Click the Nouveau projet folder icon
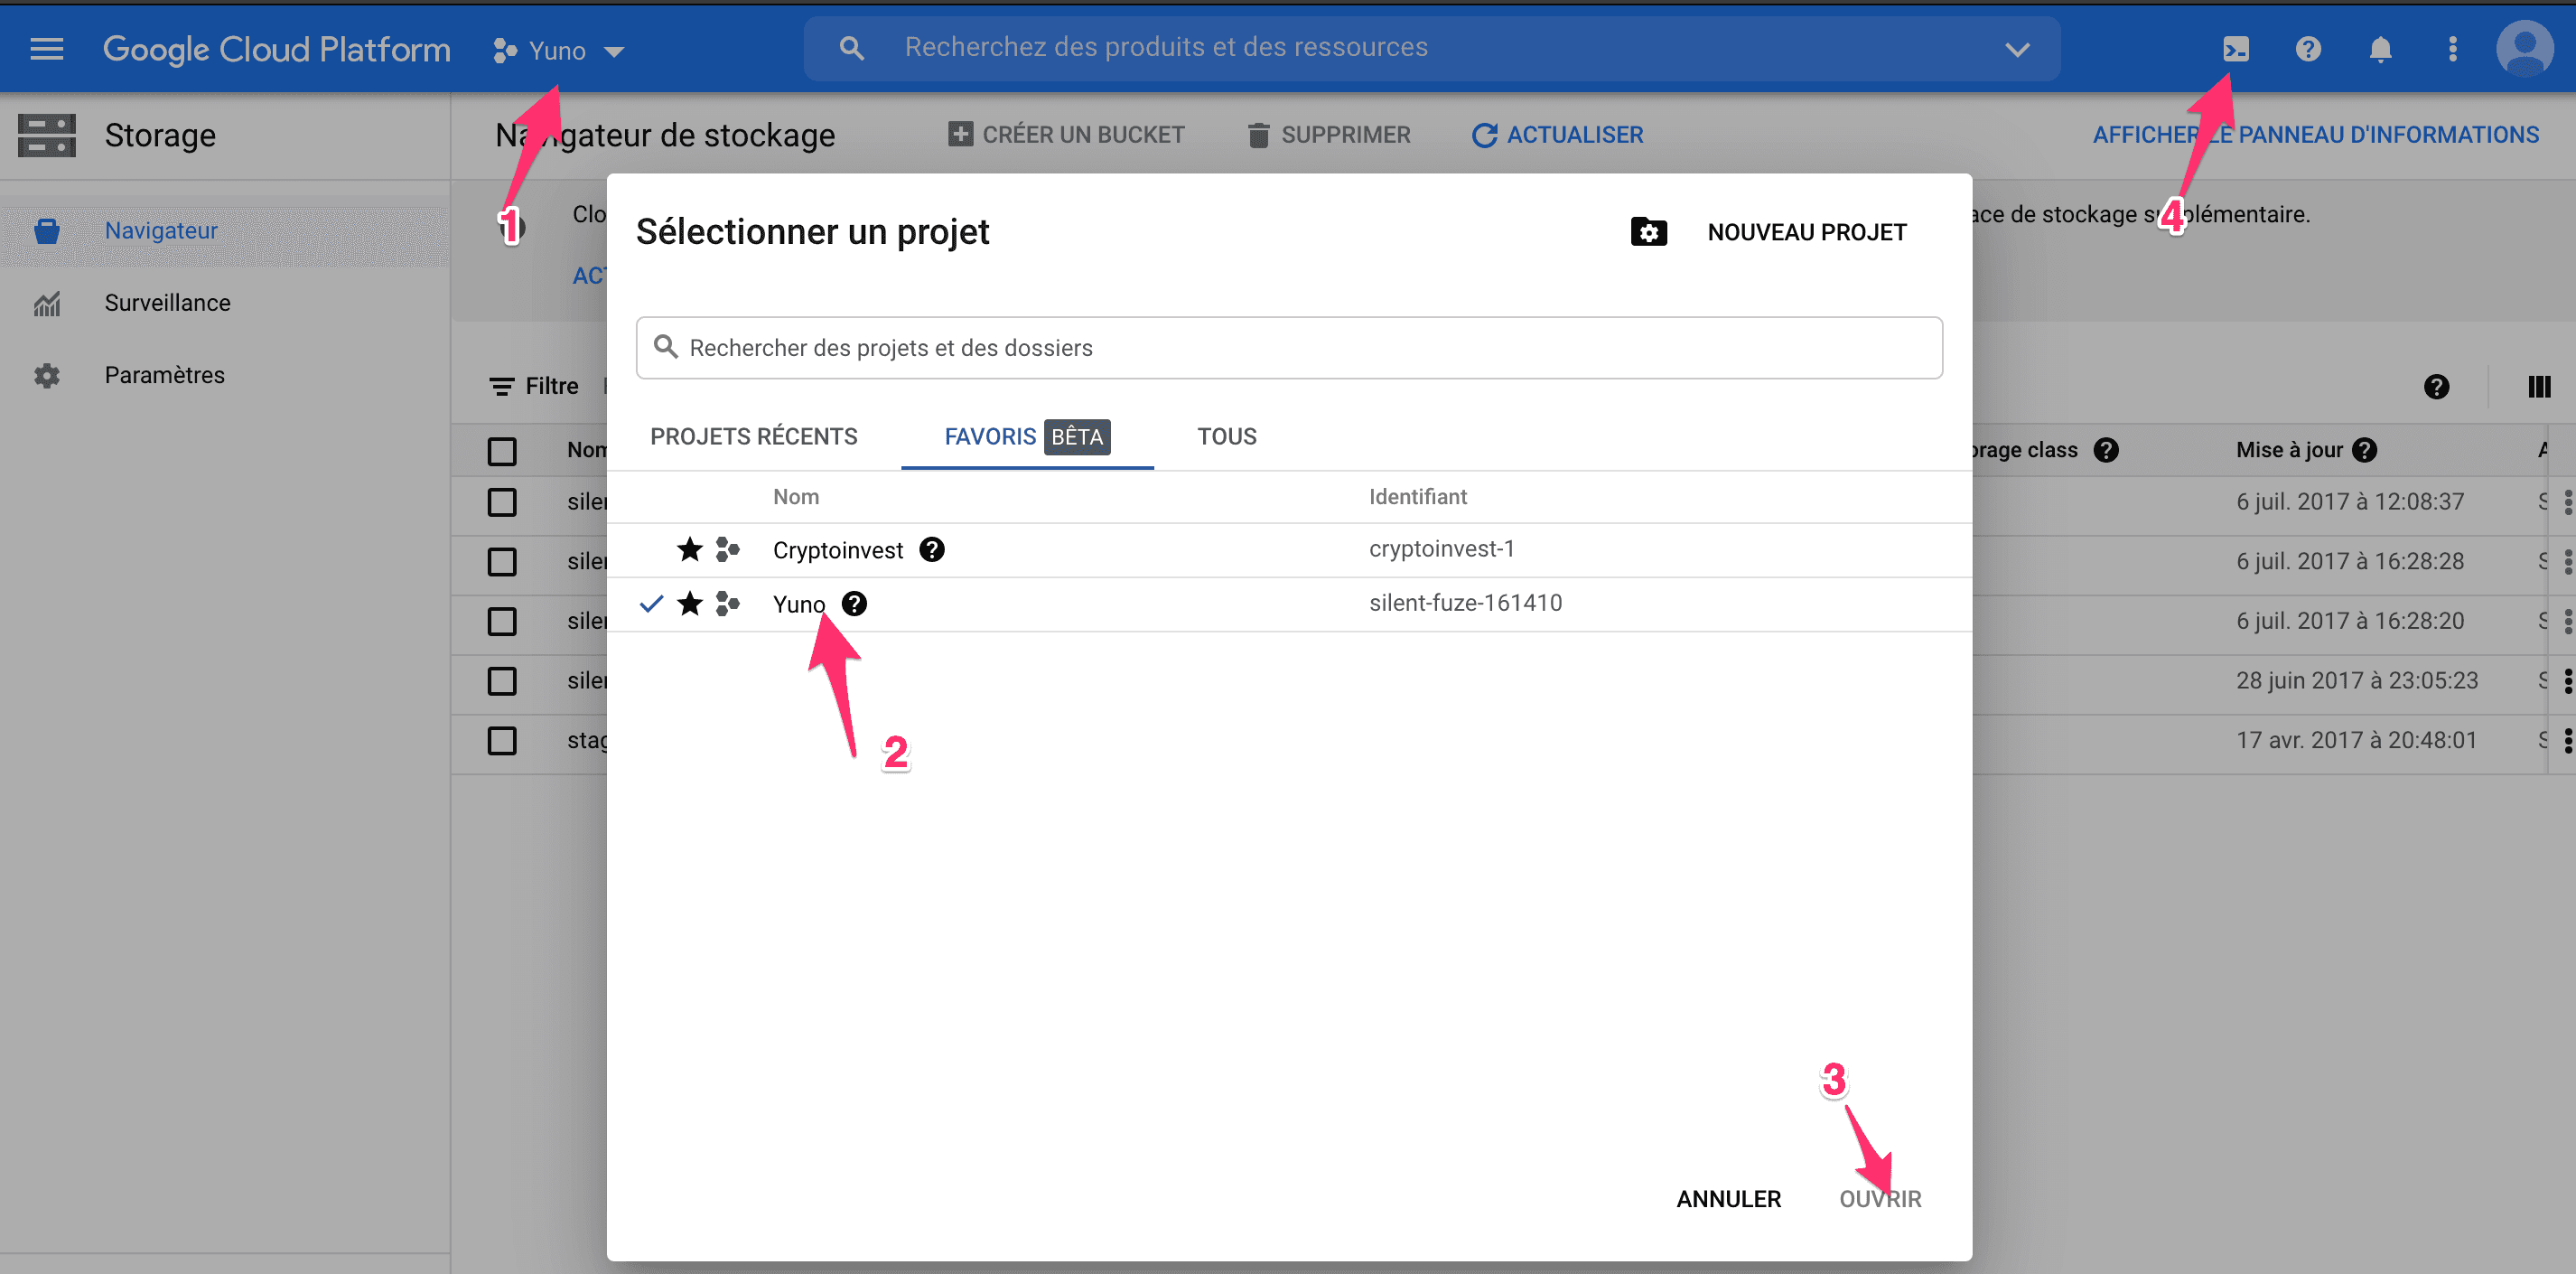Screen dimensions: 2576x1274 point(1648,231)
